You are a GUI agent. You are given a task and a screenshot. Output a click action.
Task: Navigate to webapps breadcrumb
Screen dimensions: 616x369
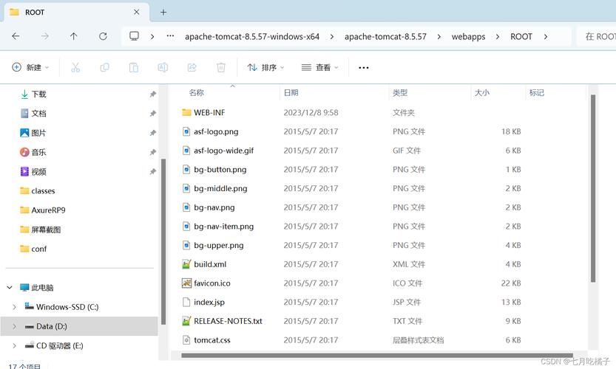coord(468,36)
